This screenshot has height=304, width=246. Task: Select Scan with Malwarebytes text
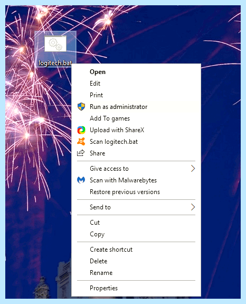(123, 180)
